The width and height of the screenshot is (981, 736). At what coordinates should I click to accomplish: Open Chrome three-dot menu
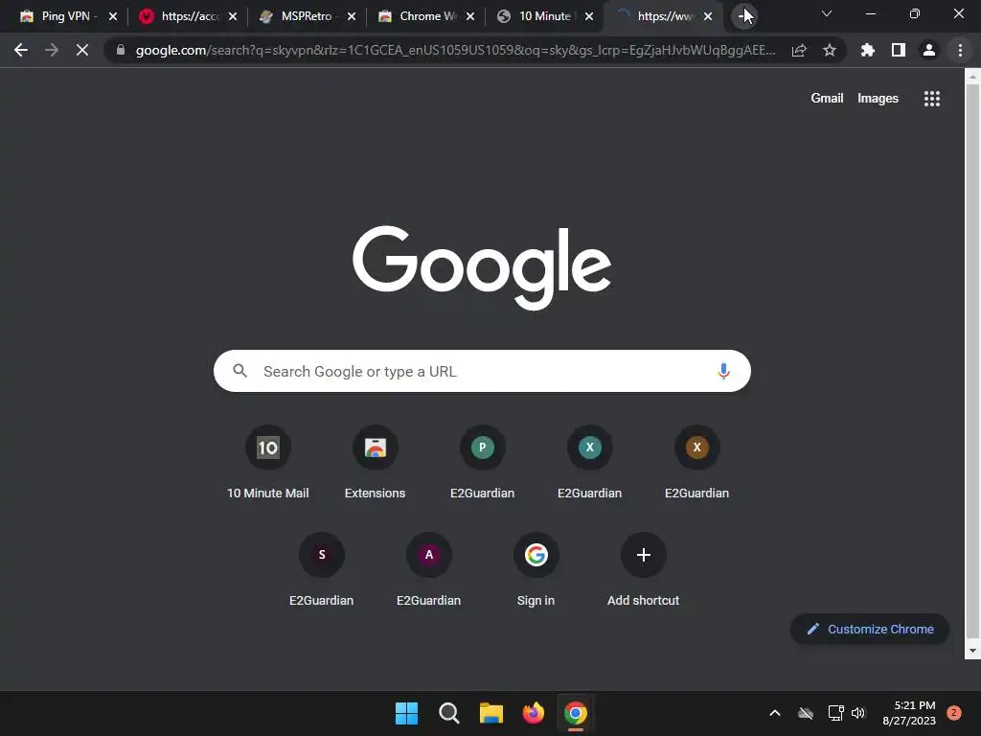960,50
